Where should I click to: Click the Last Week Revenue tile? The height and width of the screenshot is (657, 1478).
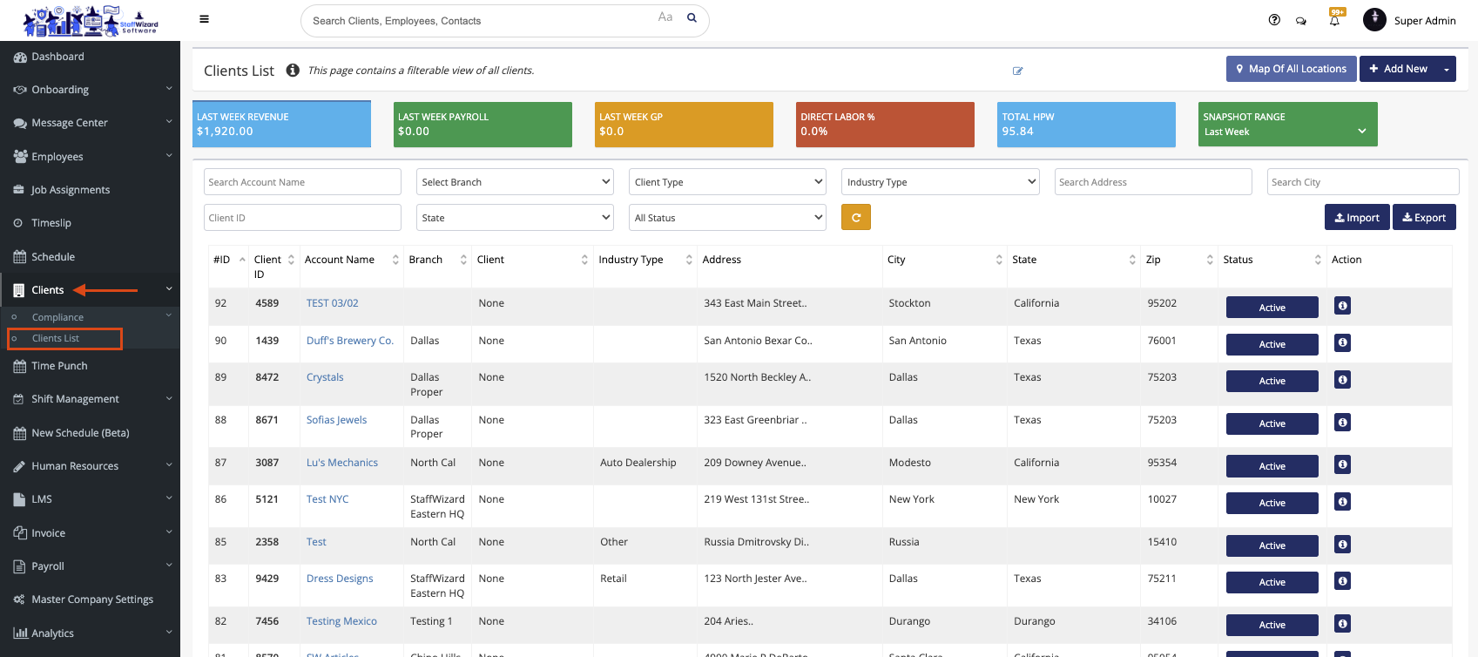(281, 125)
